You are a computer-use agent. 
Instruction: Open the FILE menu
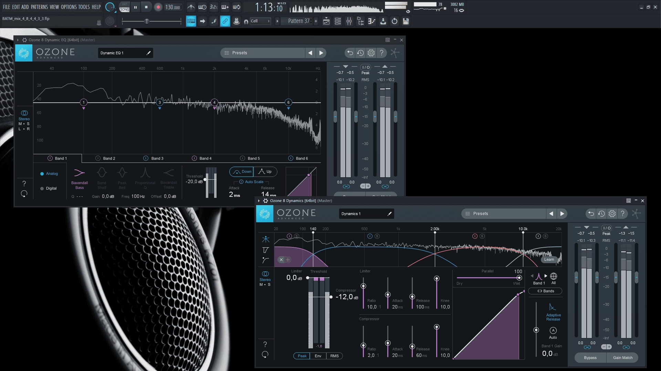coord(7,7)
